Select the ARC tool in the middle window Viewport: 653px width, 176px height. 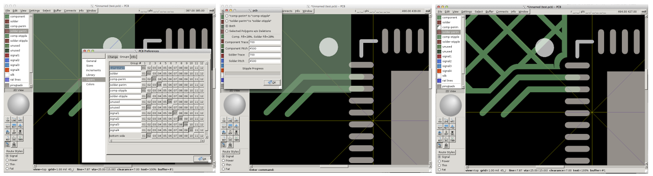[x=236, y=120]
